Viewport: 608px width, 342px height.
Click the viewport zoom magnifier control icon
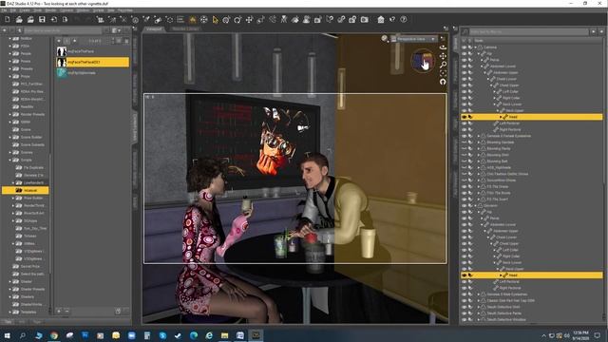tap(443, 65)
